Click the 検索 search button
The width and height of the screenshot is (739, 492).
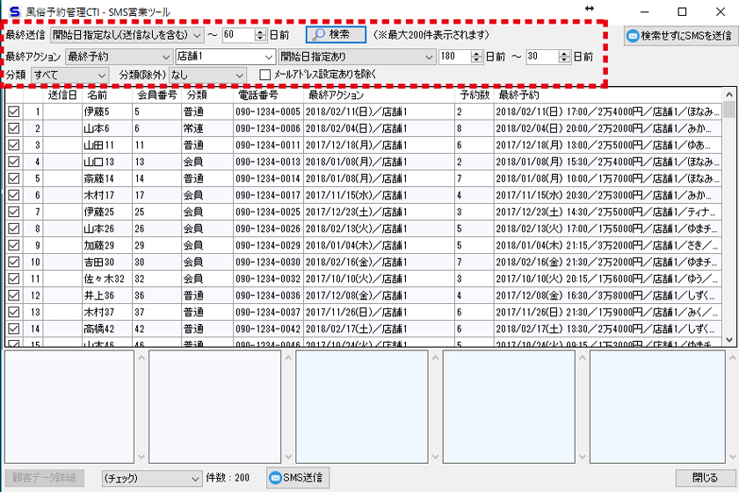click(x=336, y=34)
